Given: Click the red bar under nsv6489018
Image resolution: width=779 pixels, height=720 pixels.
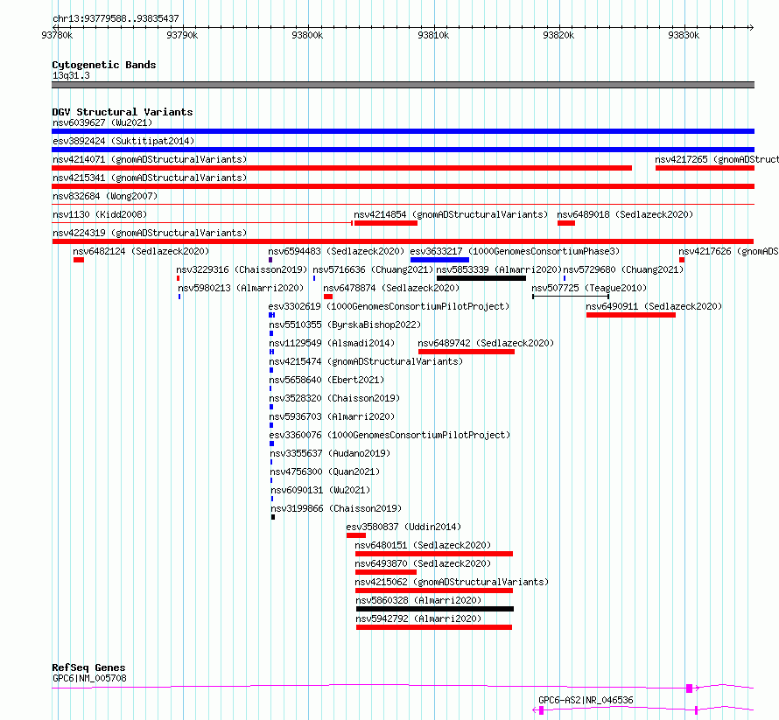Looking at the screenshot, I should 566,223.
